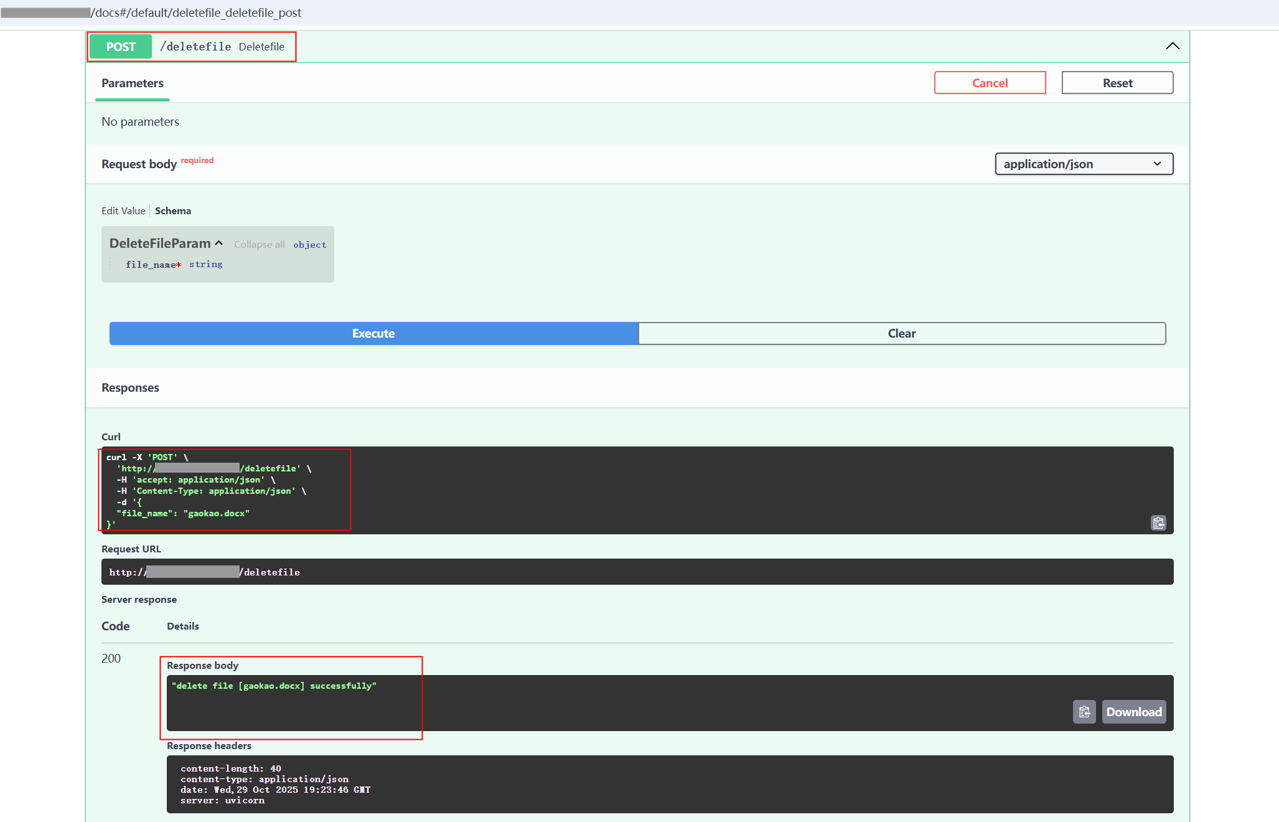The width and height of the screenshot is (1279, 822).
Task: Open the application/json content type dropdown
Action: tap(1084, 164)
